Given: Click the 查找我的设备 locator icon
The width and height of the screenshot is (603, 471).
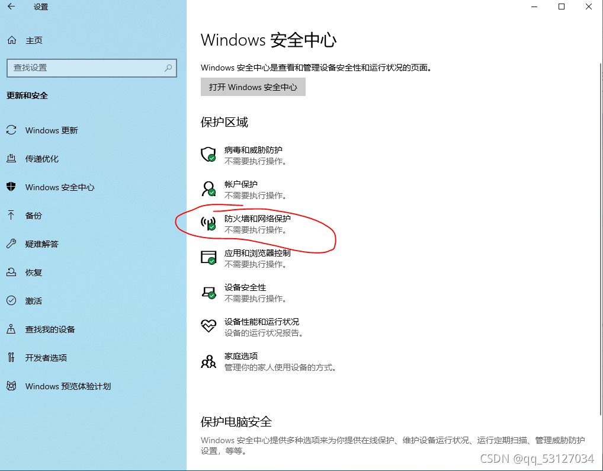Looking at the screenshot, I should click(x=11, y=329).
